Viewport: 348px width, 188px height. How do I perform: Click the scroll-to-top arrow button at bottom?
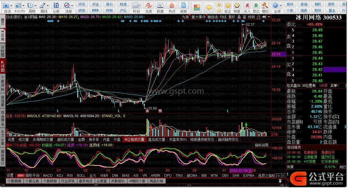(x=280, y=181)
